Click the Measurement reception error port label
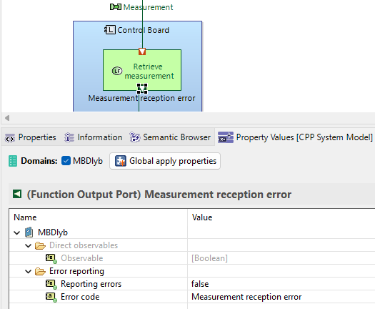The image size is (375, 309). pos(142,98)
